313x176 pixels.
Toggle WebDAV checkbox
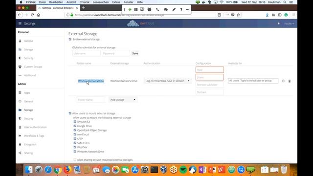pyautogui.click(x=75, y=147)
